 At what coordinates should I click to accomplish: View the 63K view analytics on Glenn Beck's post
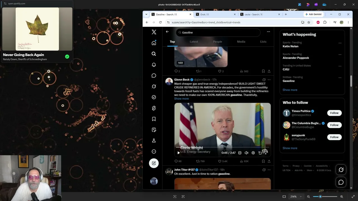click(244, 161)
